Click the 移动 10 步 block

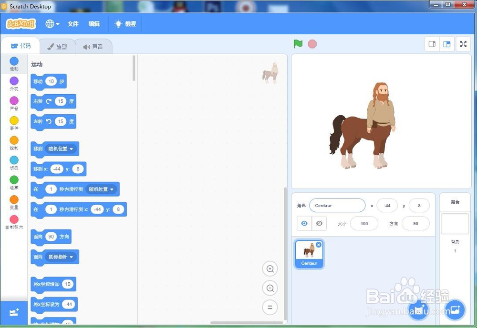(x=49, y=82)
